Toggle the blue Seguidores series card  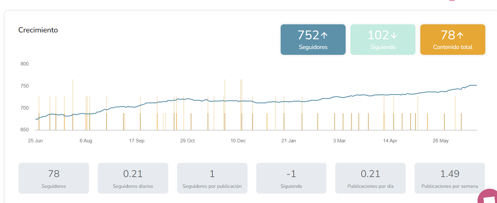click(x=313, y=40)
